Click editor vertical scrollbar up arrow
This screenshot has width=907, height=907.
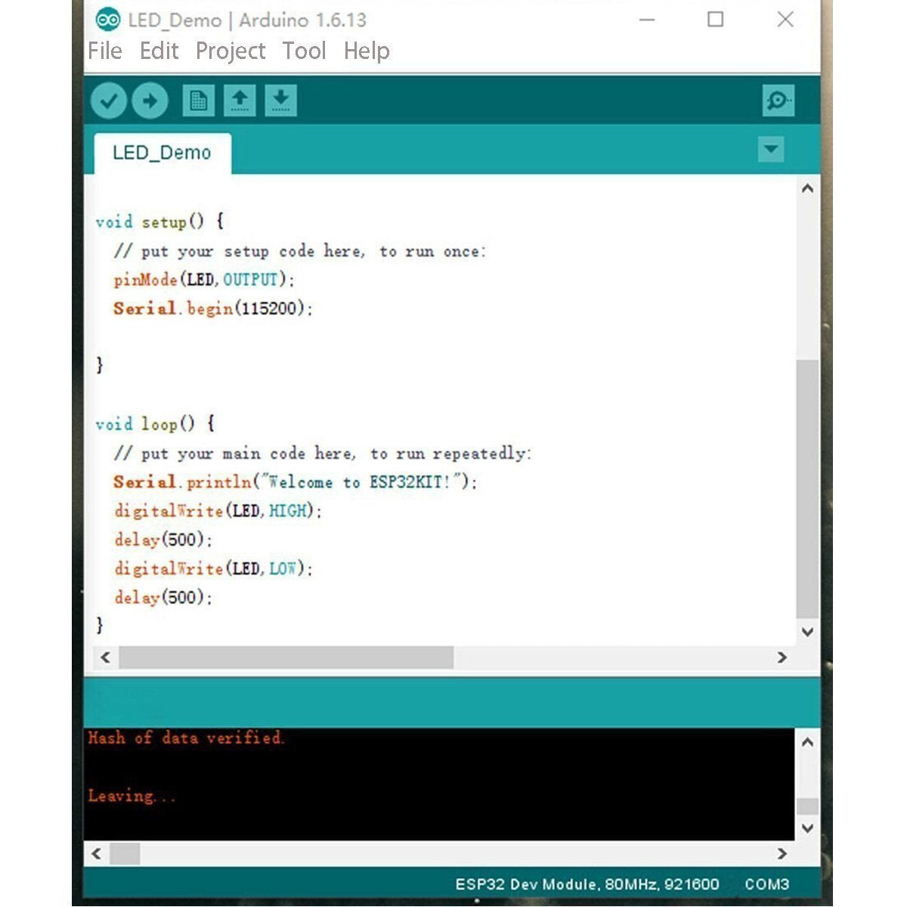tap(807, 188)
